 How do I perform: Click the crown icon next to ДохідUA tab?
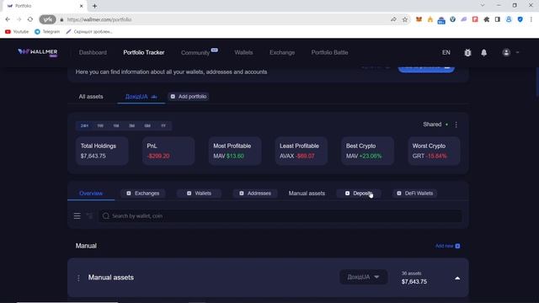(x=154, y=97)
